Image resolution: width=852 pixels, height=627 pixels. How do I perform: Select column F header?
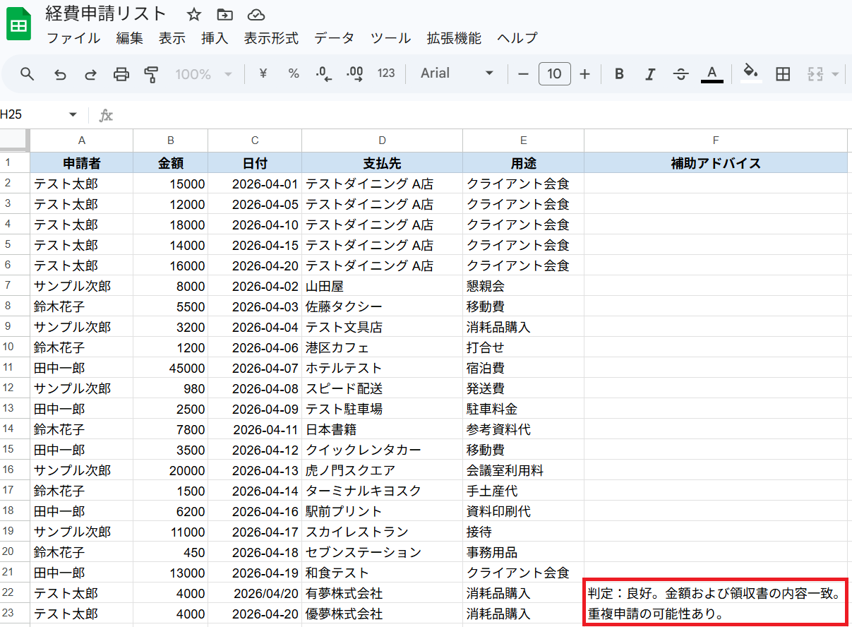(x=716, y=140)
